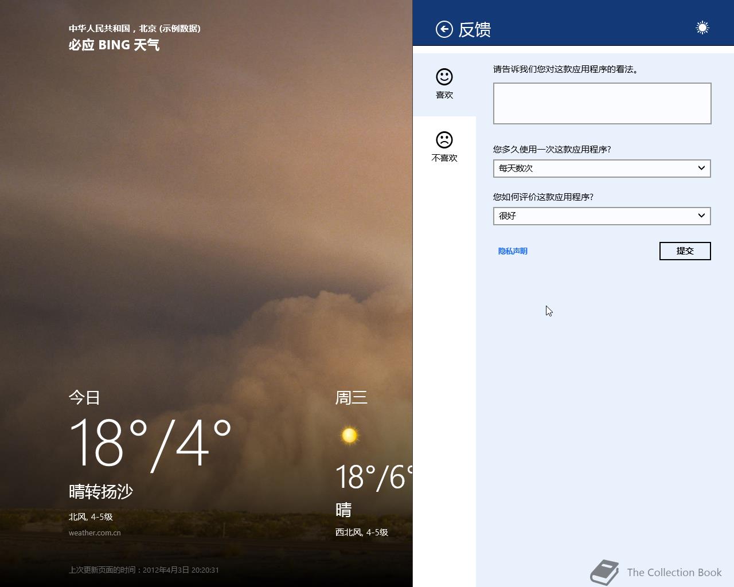
Task: Select the 不喜欢 sad face option
Action: click(444, 147)
